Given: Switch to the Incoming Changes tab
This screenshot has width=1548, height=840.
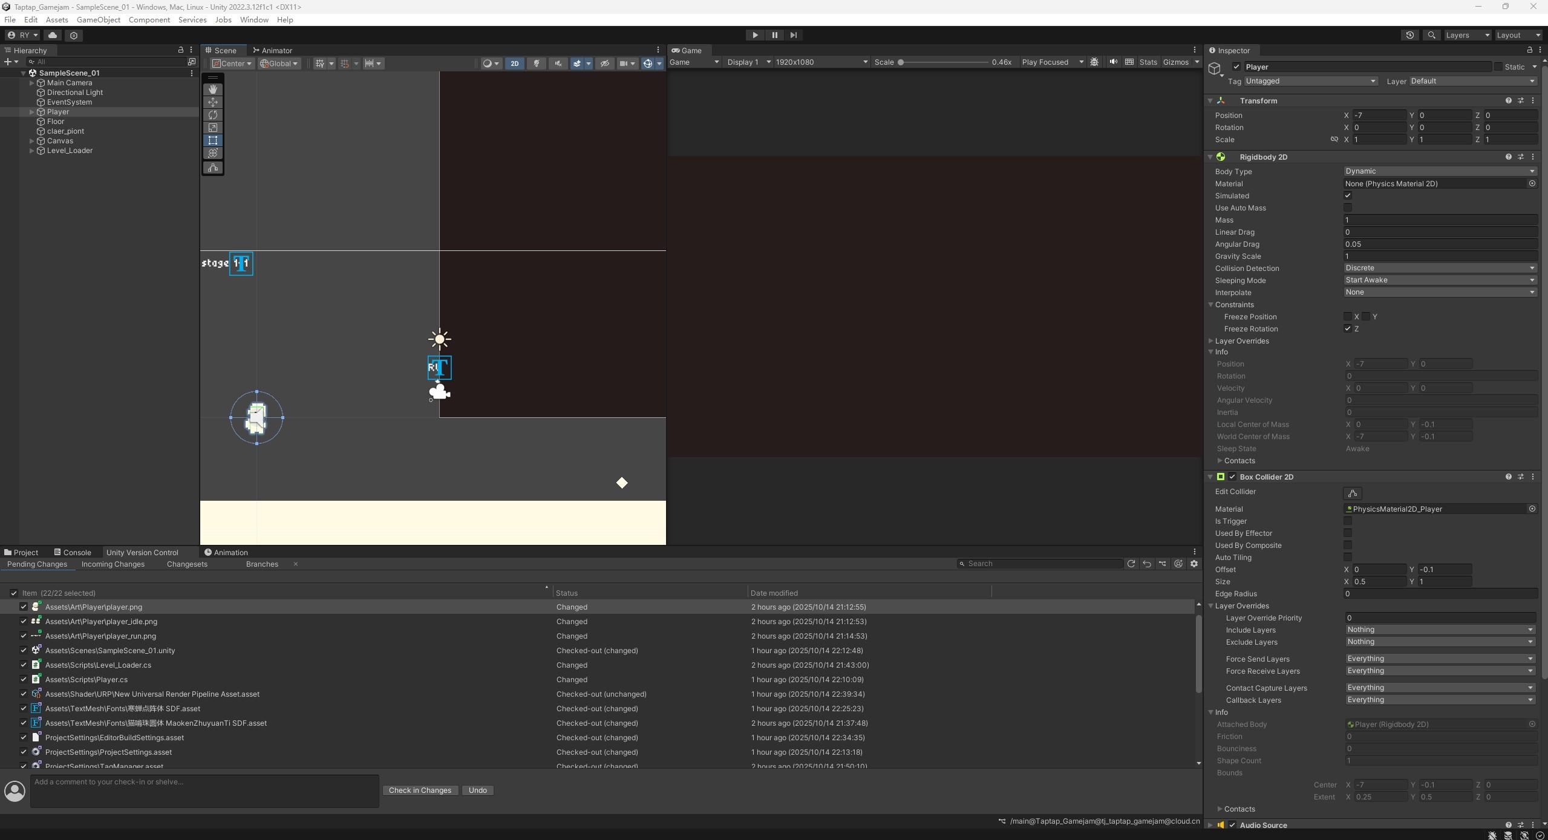Looking at the screenshot, I should pos(113,564).
